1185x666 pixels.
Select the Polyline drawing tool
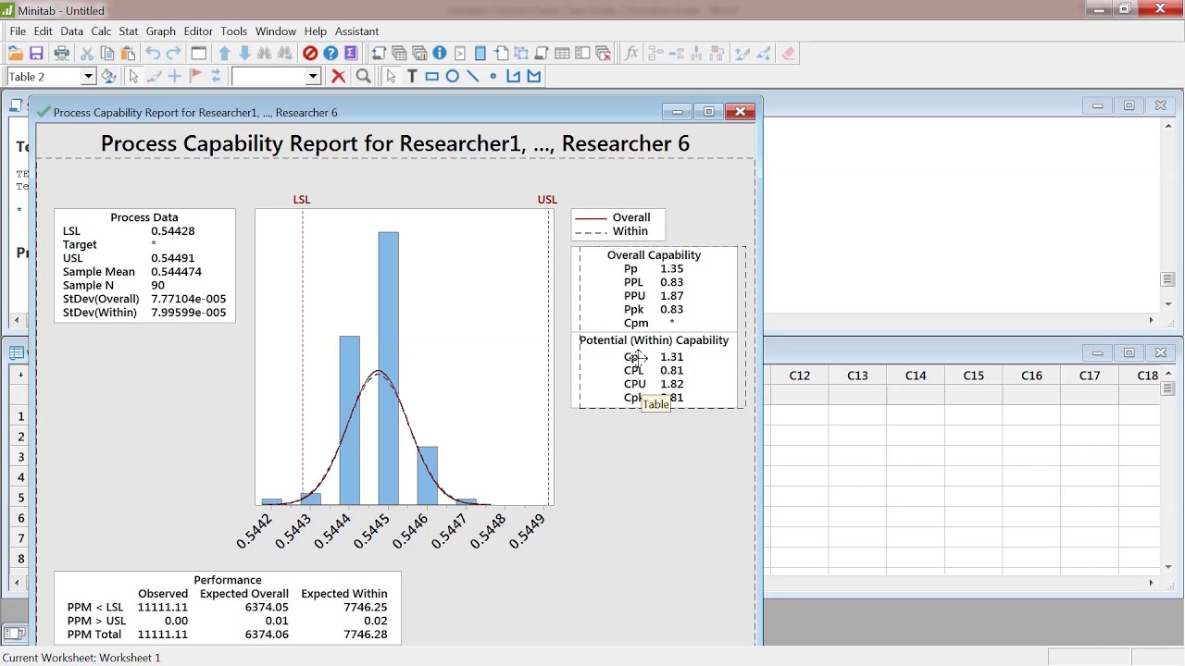514,77
